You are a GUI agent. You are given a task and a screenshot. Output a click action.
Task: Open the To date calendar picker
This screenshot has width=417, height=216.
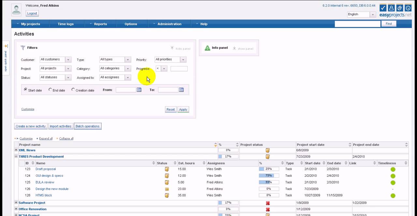(181, 90)
